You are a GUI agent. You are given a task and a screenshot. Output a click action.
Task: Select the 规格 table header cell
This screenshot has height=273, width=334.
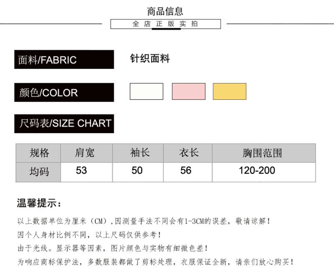pyautogui.click(x=39, y=153)
